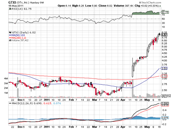Viewport: 171px width, 129px height.
Task: Click the Apr label on the price panel date axis
Action: 123,100
